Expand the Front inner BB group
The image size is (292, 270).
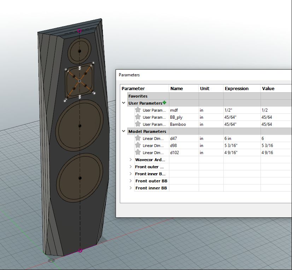pos(131,188)
